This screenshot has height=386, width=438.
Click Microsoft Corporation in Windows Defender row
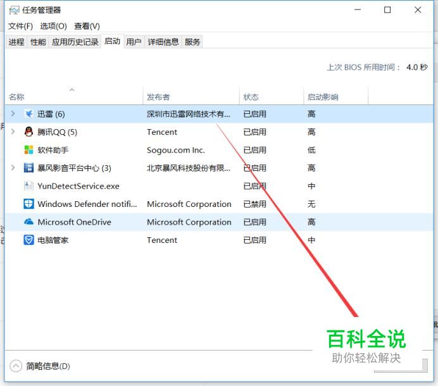[189, 204]
